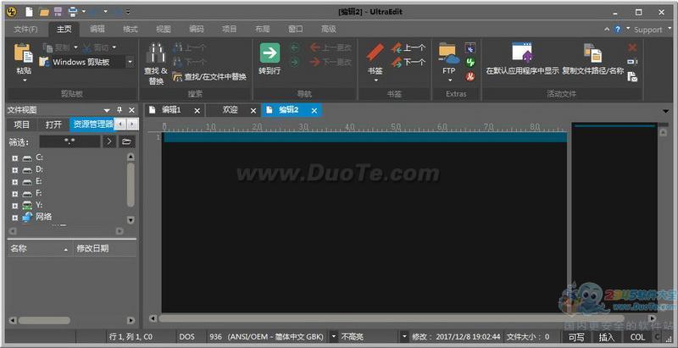Open the Paste (粘贴) dropdown arrow
678x348 pixels.
pos(25,80)
